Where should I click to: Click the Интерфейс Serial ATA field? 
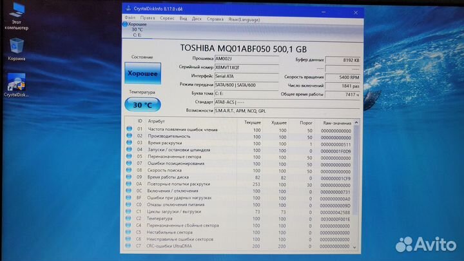click(x=246, y=76)
